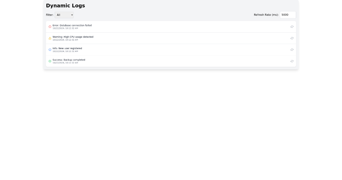Select the new user registered log row
This screenshot has width=342, height=180.
coord(171,49)
